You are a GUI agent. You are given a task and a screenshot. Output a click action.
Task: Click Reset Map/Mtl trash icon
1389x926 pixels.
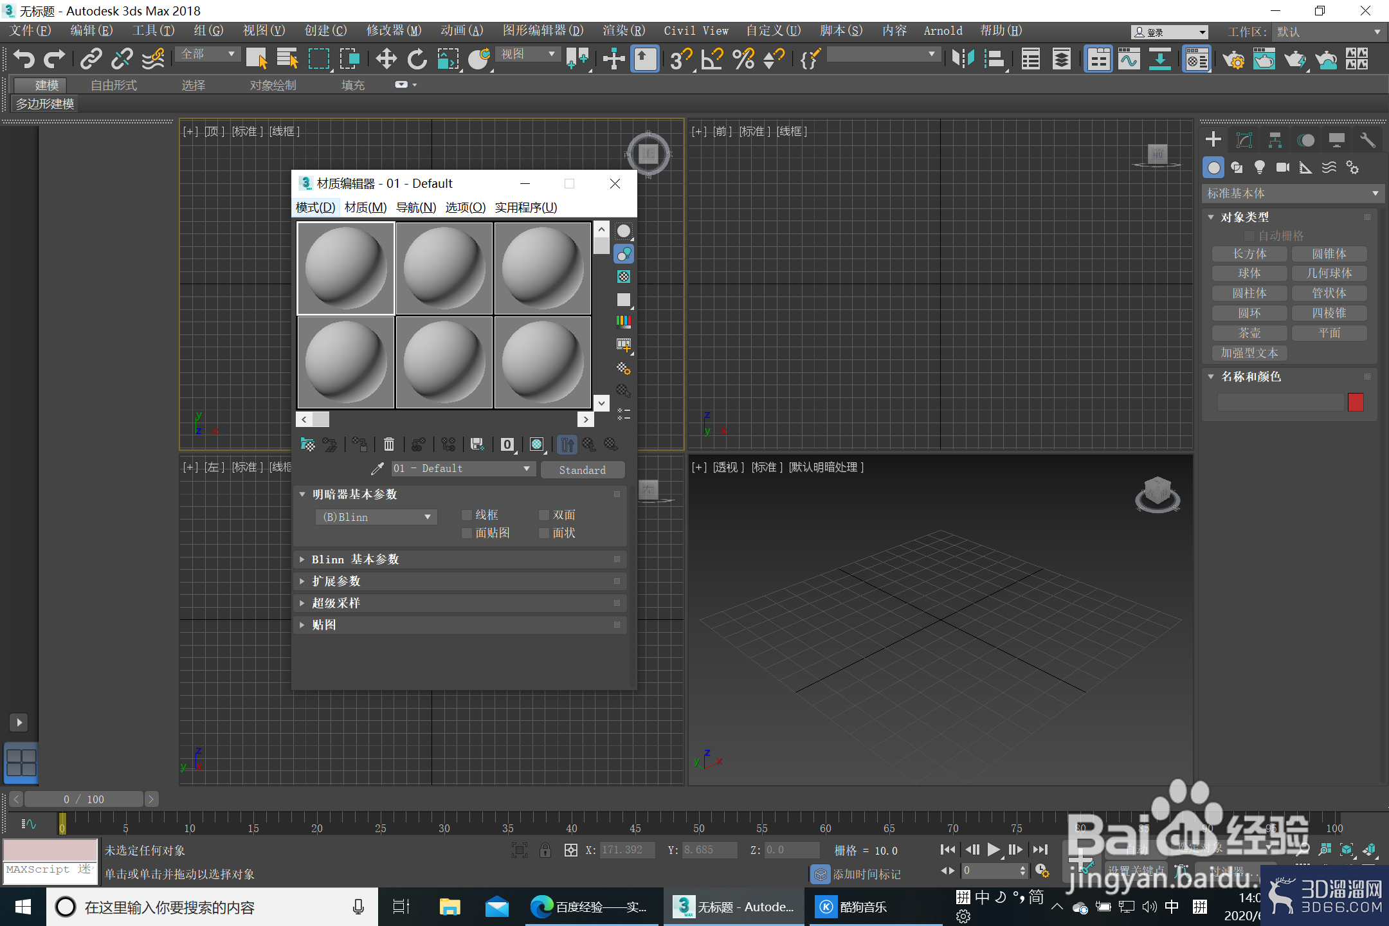(389, 444)
